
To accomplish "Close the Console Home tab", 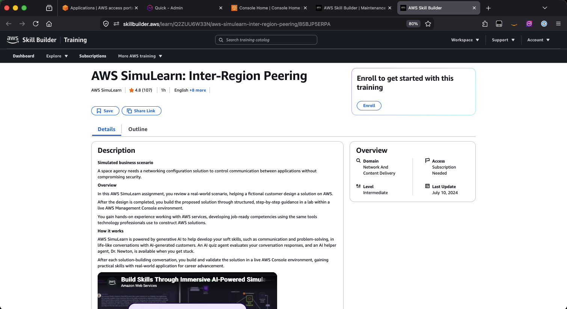I will pyautogui.click(x=305, y=8).
